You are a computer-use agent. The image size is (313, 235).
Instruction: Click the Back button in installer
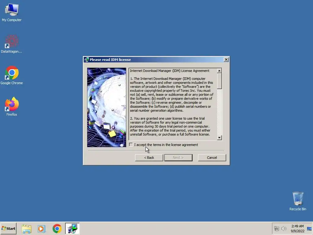pyautogui.click(x=149, y=158)
